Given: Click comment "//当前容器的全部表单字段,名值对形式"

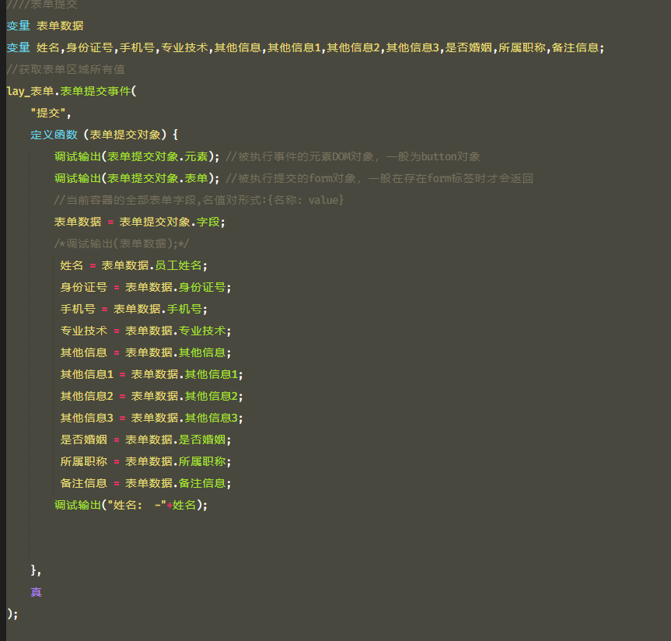Looking at the screenshot, I should [198, 201].
